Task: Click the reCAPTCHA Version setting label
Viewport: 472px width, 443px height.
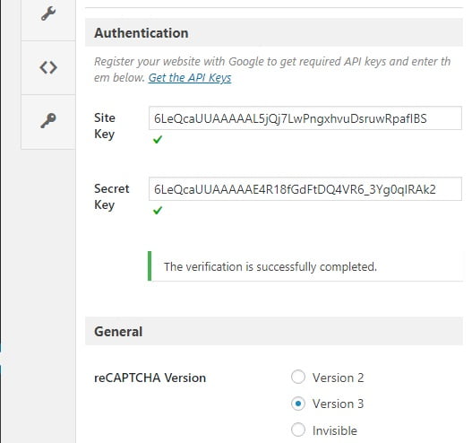Action: [150, 378]
